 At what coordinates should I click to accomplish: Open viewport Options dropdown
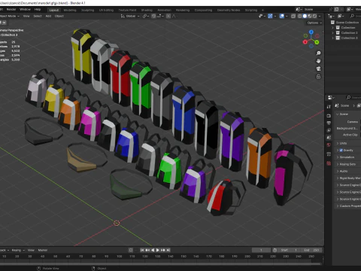click(314, 23)
